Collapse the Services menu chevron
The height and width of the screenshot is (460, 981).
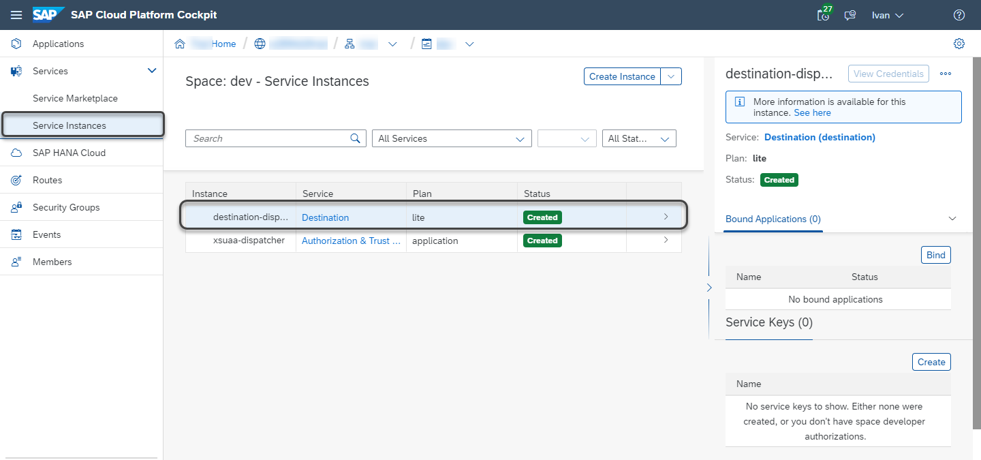pos(152,70)
